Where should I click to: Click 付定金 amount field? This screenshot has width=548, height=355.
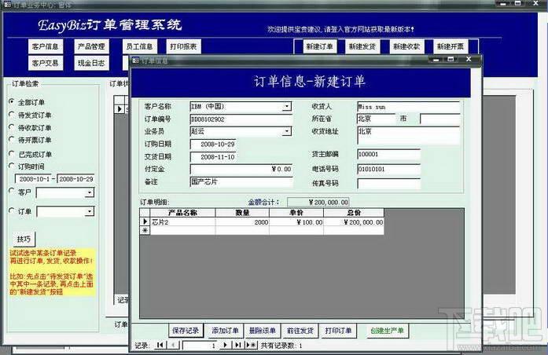[241, 169]
